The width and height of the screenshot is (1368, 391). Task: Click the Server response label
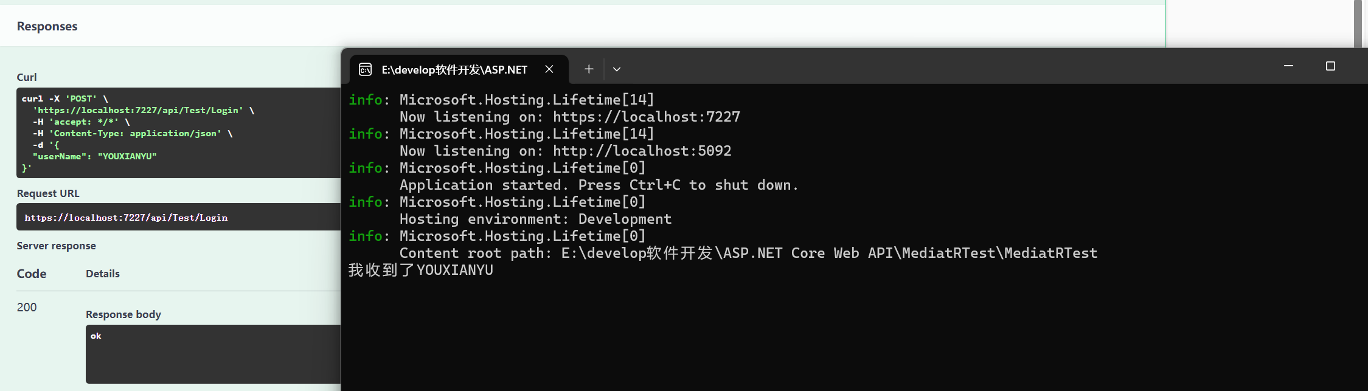coord(57,246)
